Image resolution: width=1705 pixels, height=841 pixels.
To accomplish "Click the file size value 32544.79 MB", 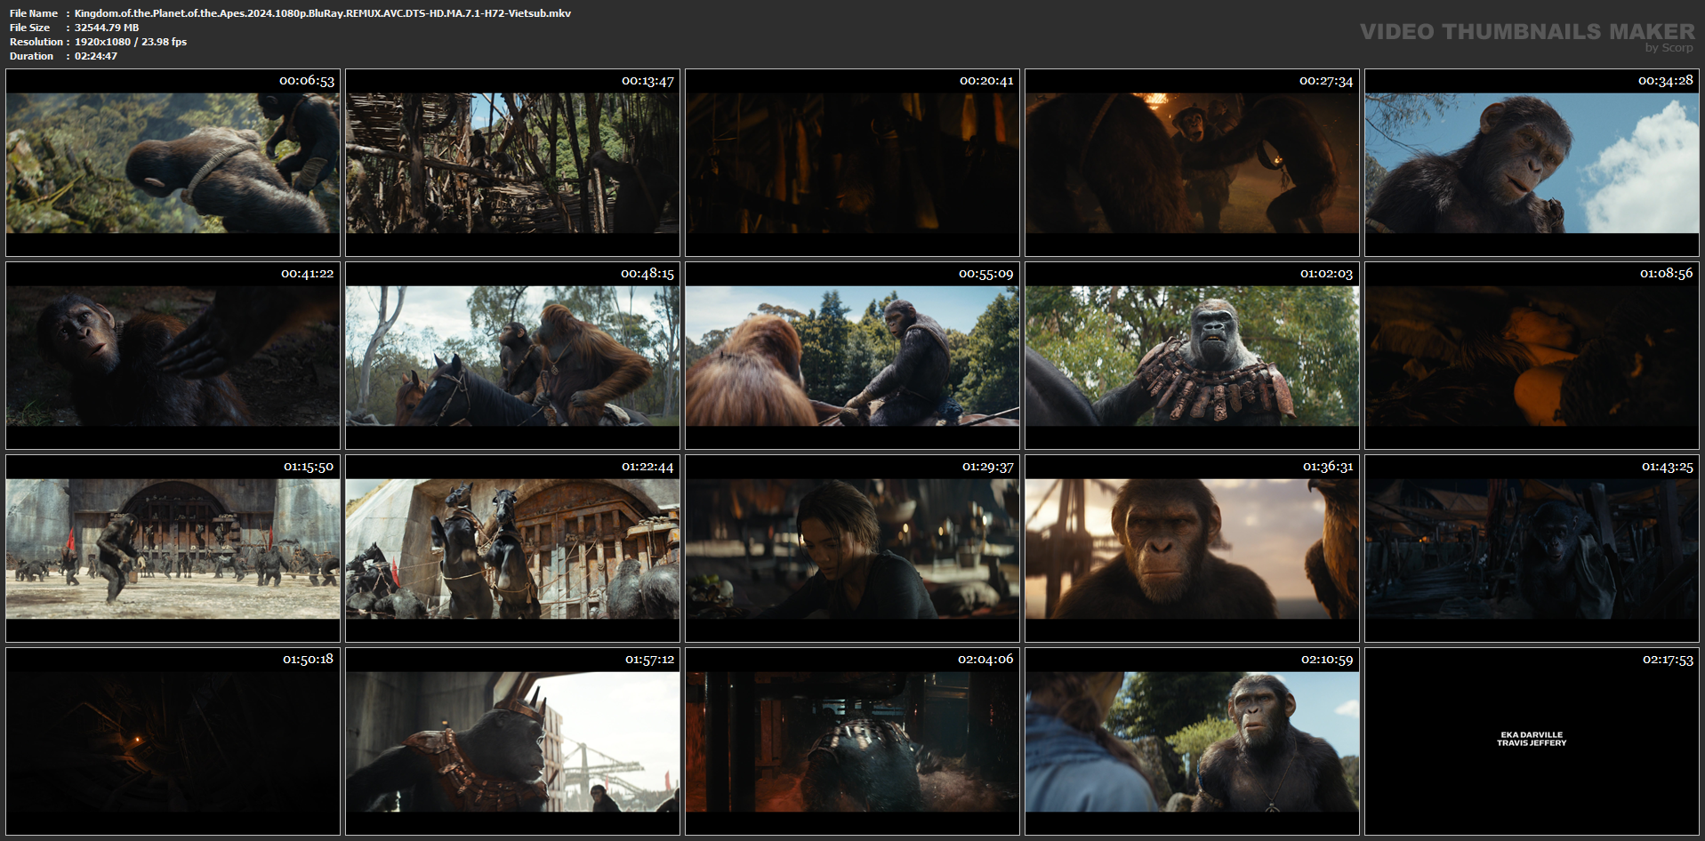I will (107, 28).
